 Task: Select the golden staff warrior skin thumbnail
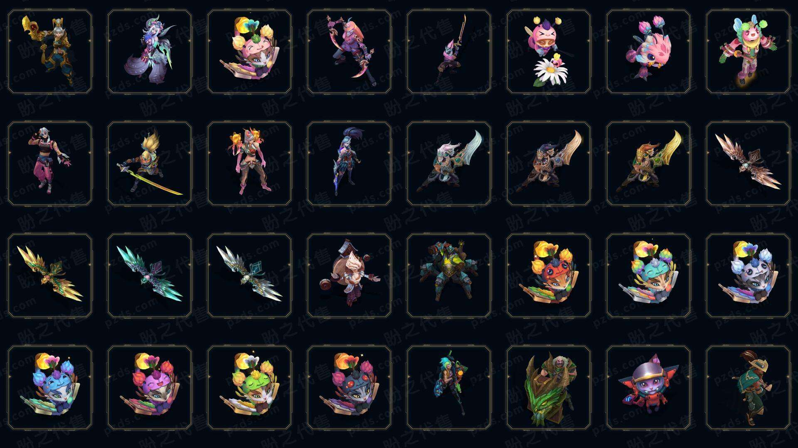pyautogui.click(x=50, y=52)
